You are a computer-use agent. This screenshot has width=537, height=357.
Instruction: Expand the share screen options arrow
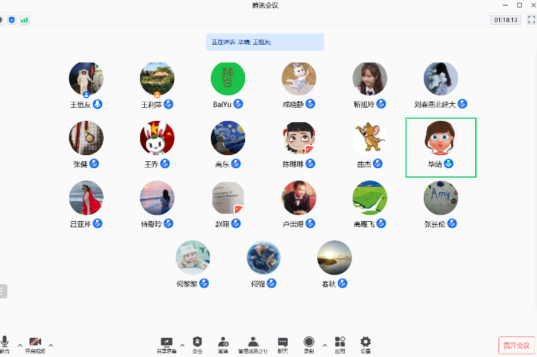pos(182,345)
